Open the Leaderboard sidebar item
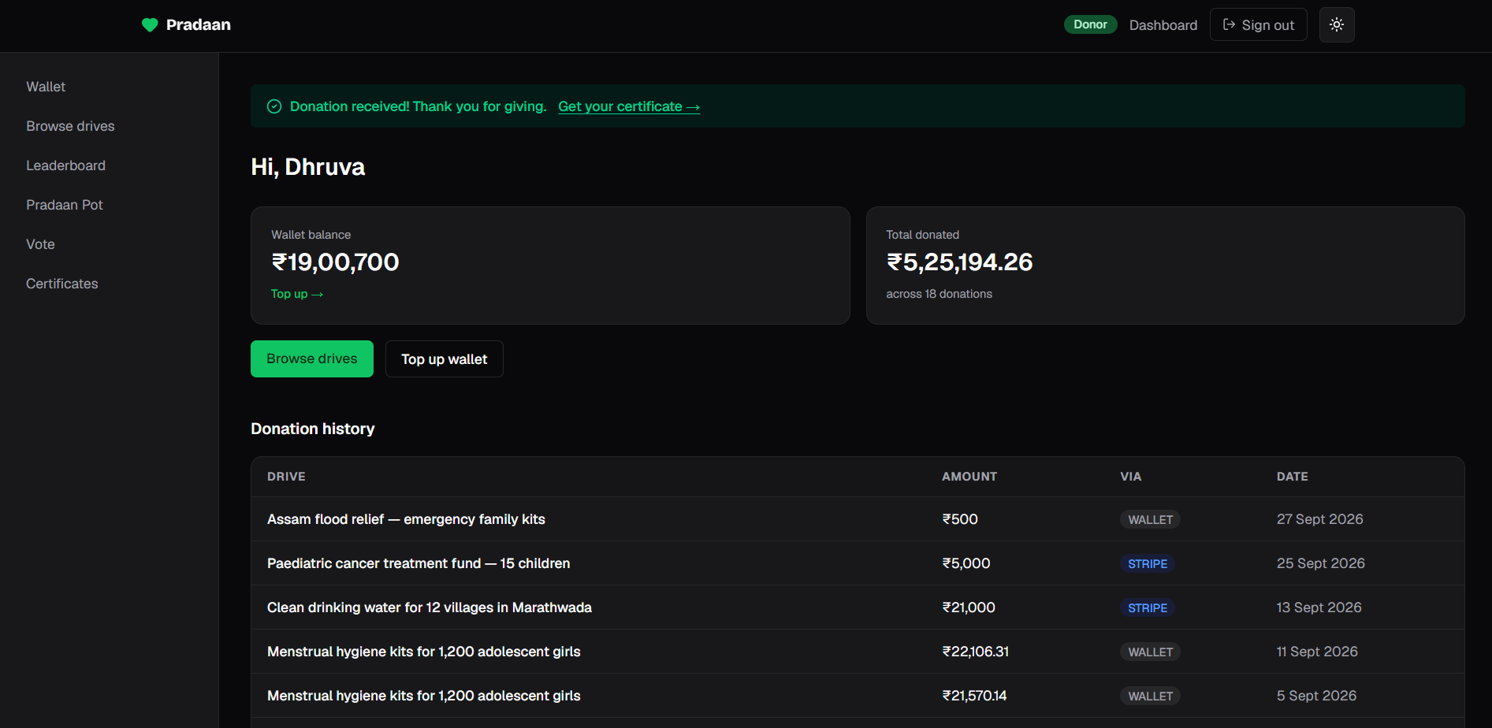 pos(65,165)
